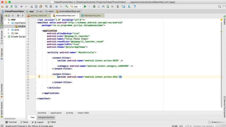Open the app run configuration dropdown
The image size is (226, 127).
76,7
